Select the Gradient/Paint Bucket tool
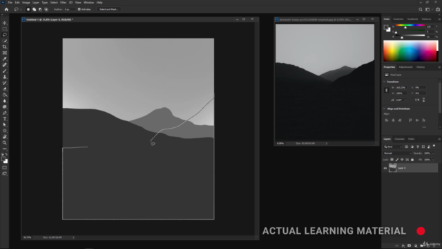 [x=5, y=95]
